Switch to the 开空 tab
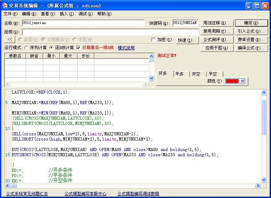 click(196, 74)
